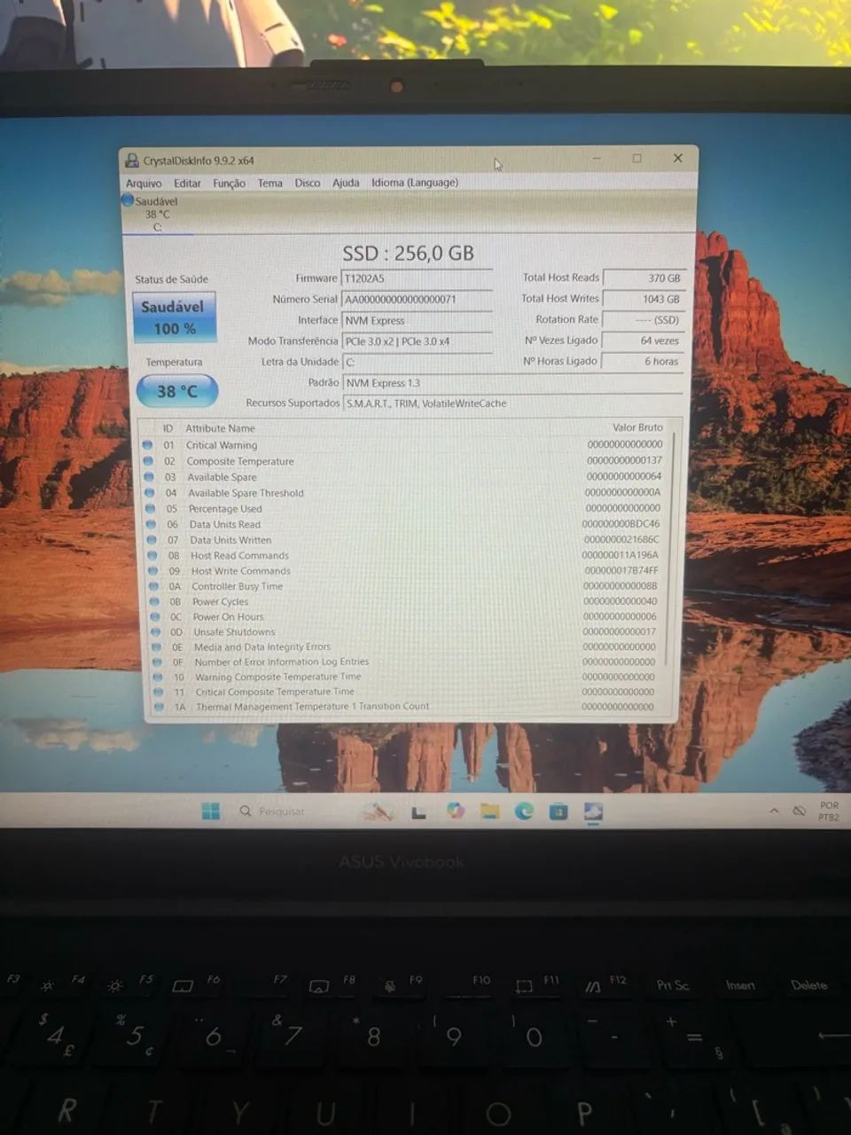Open the Função menu

click(x=229, y=184)
